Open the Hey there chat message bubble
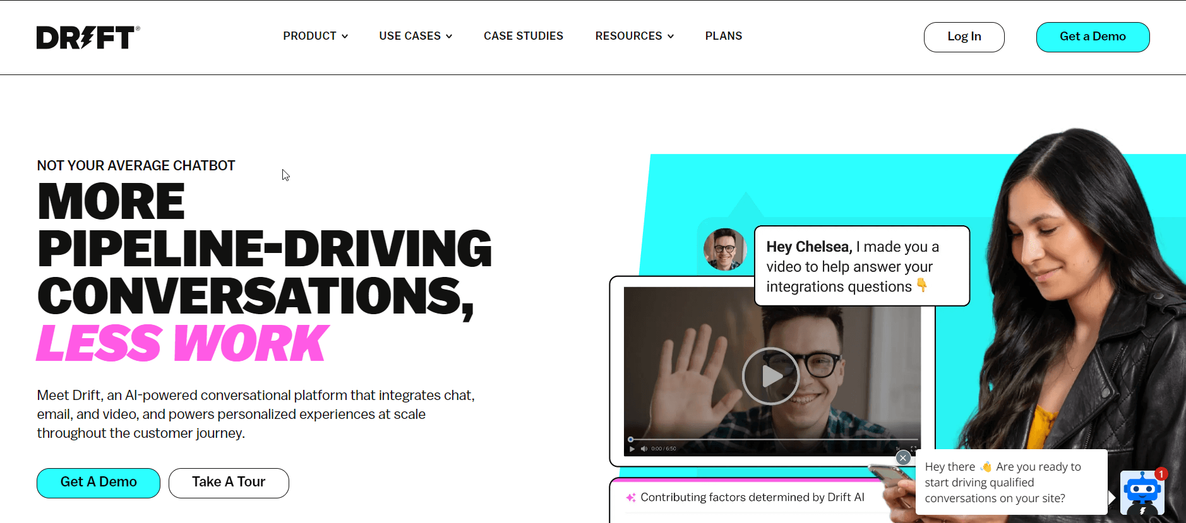Screen dimensions: 1186x523 coord(1011,483)
